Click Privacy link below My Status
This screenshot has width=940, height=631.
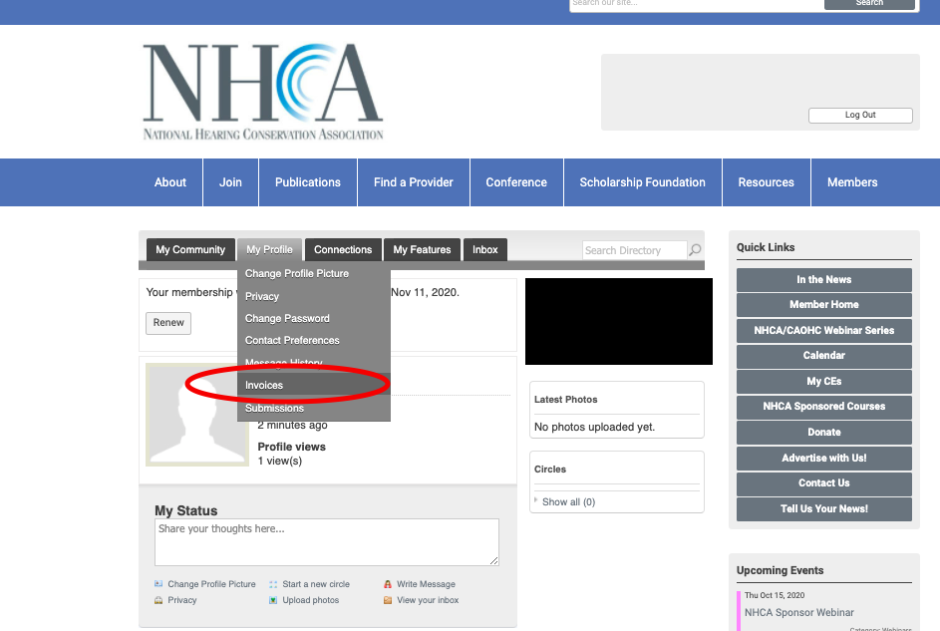(x=182, y=600)
